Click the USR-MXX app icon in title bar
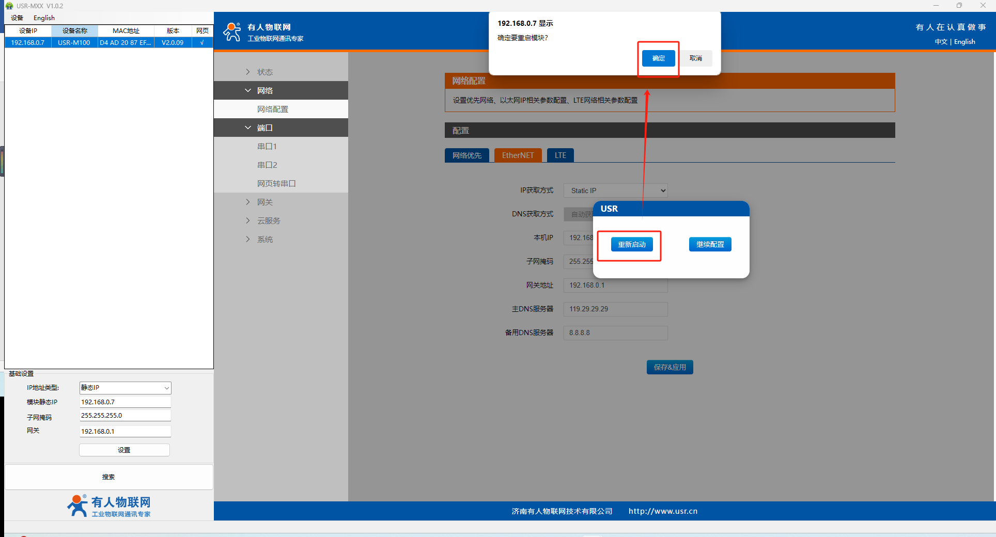The width and height of the screenshot is (996, 537). (x=9, y=6)
